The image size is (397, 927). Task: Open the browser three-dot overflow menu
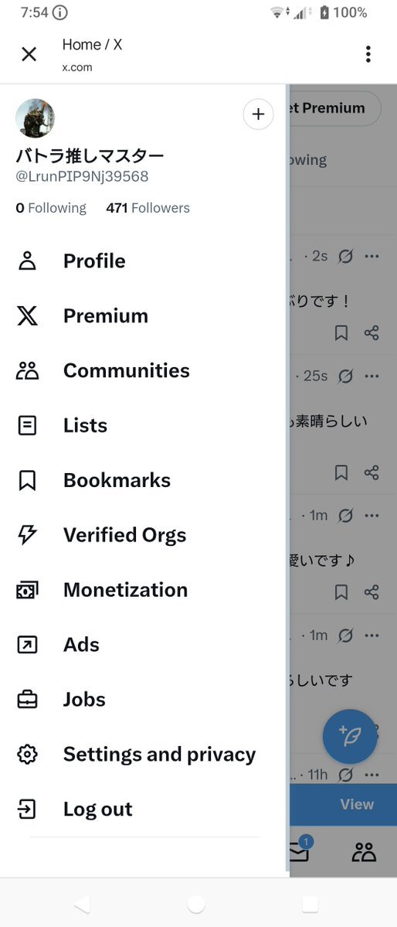[368, 54]
